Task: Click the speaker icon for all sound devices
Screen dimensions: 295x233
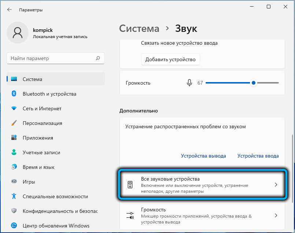Action: [130, 185]
